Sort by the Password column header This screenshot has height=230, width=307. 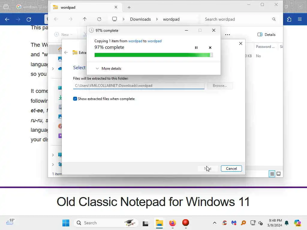pos(265,46)
